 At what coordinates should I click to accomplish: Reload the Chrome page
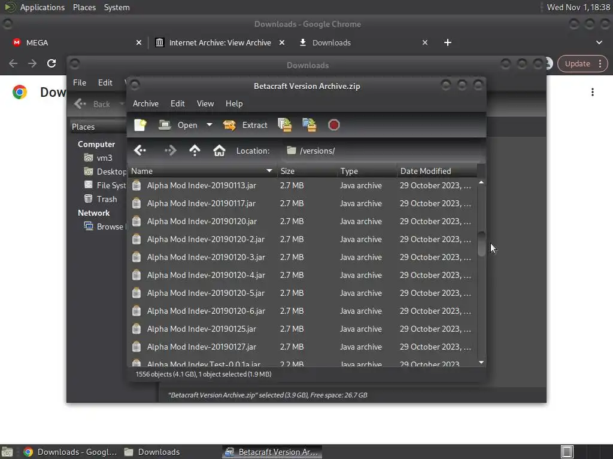coord(51,63)
